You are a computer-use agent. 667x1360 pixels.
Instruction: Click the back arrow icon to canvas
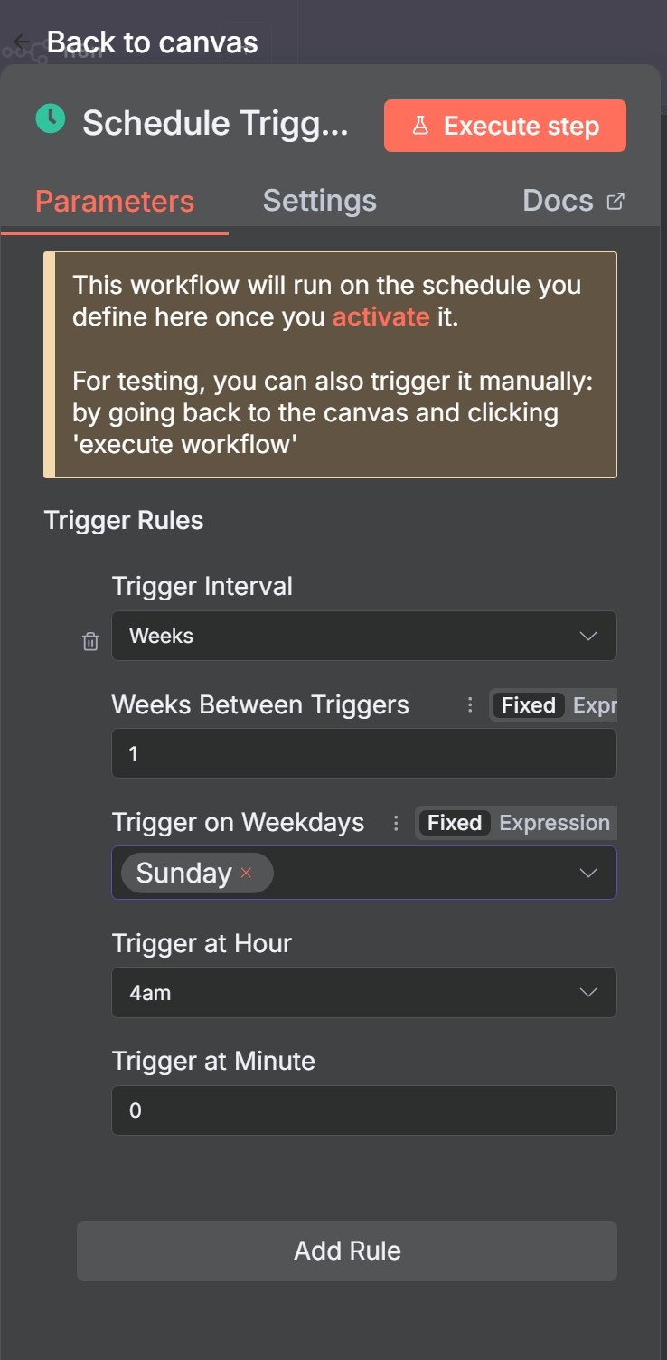pyautogui.click(x=23, y=42)
